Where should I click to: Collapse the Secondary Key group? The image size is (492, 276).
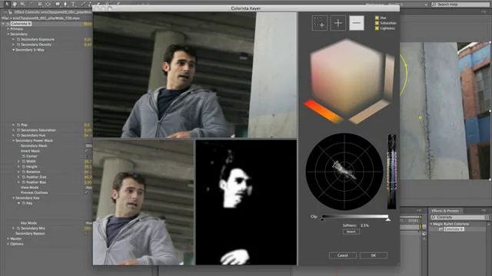(x=14, y=198)
